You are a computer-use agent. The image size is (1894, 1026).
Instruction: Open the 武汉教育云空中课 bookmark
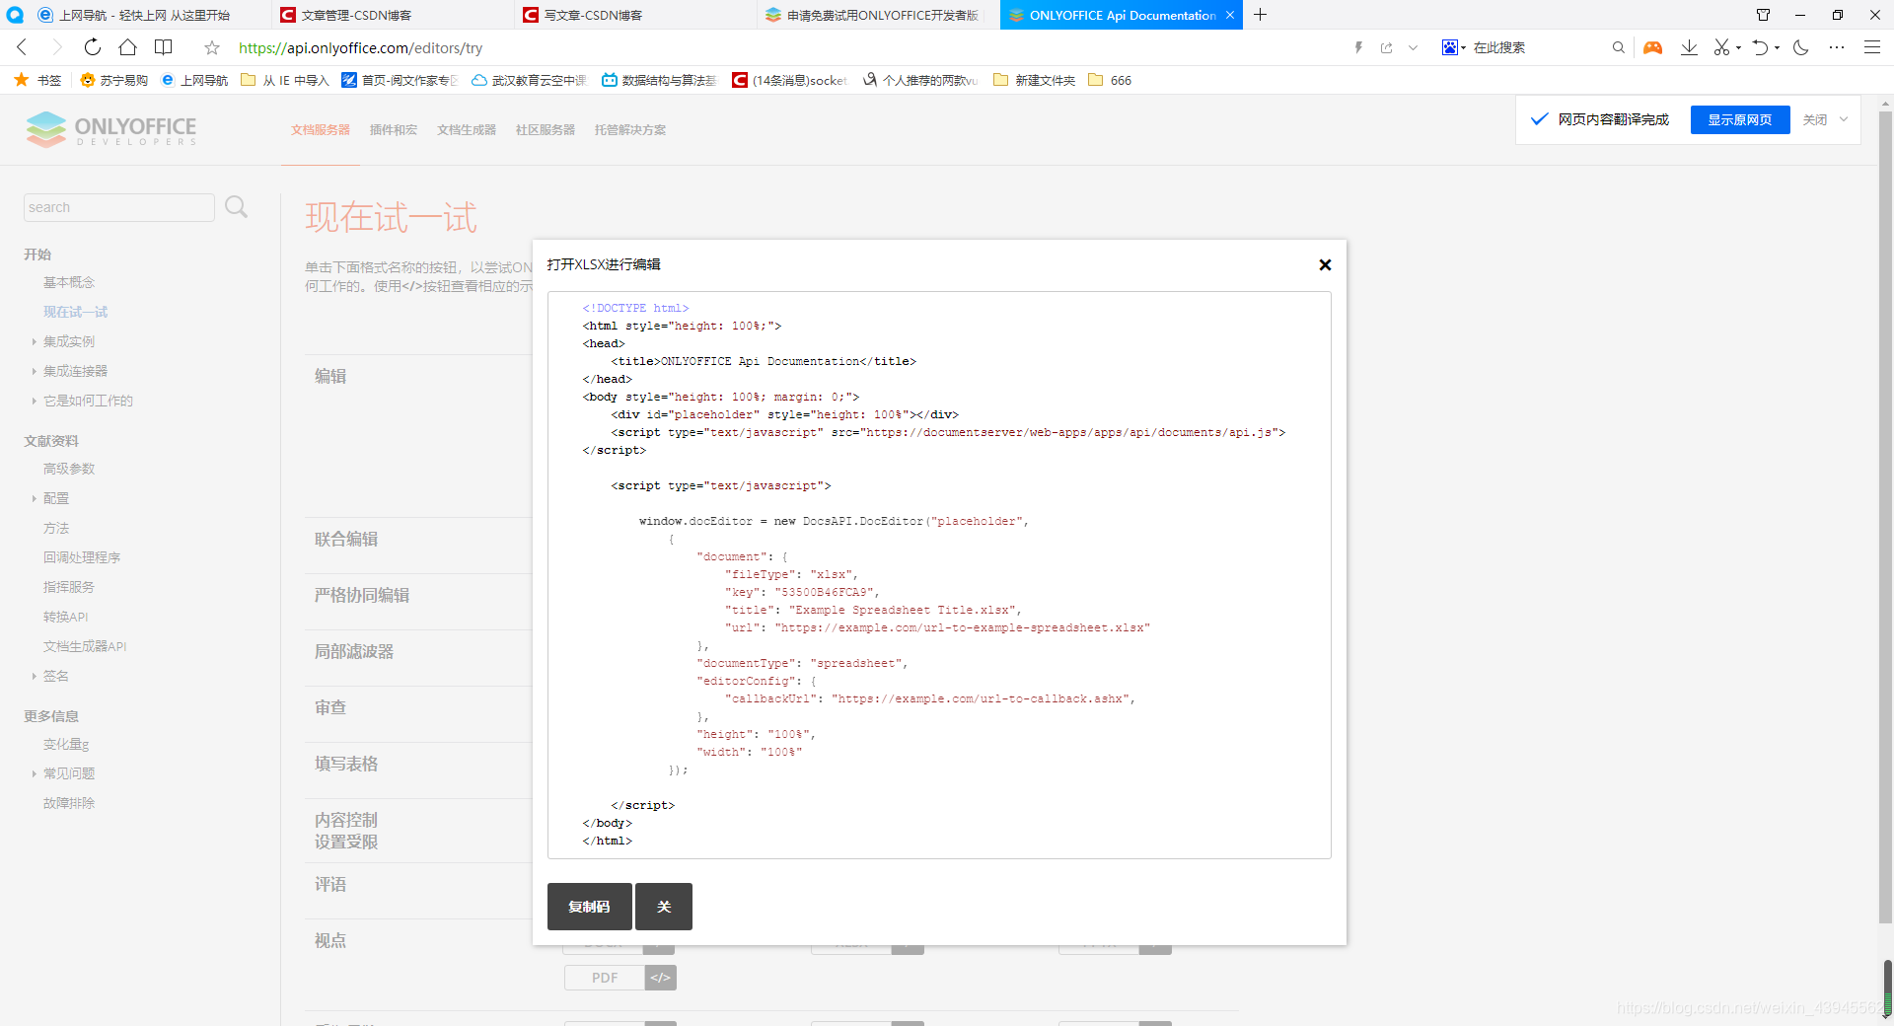(529, 80)
